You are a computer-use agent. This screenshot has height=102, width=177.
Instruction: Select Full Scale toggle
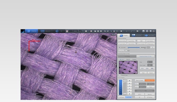click(x=122, y=97)
